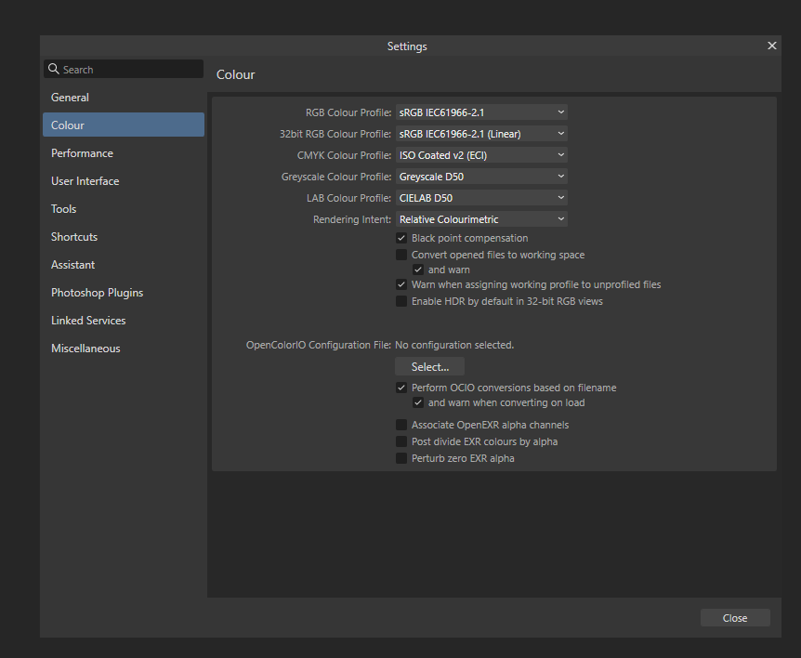
Task: Disable Black point compensation checkbox
Action: 401,238
